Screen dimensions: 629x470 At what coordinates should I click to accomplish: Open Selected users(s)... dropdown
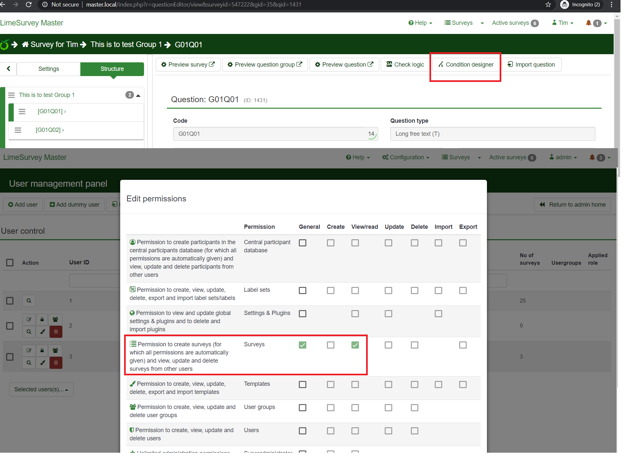(x=41, y=389)
